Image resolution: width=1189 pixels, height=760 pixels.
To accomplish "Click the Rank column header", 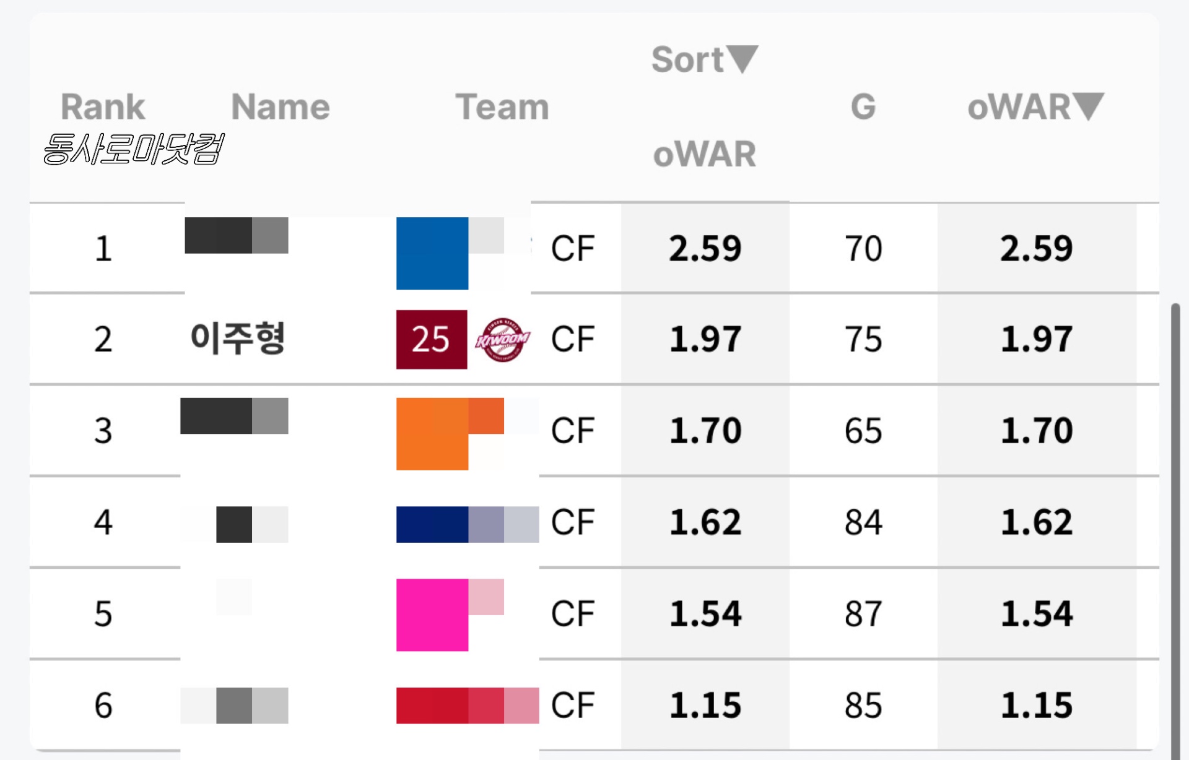I will point(103,107).
